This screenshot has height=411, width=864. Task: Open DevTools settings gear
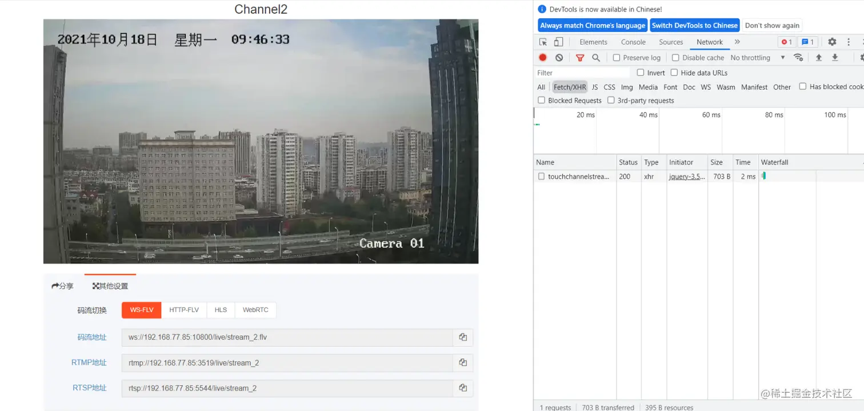[x=832, y=42]
